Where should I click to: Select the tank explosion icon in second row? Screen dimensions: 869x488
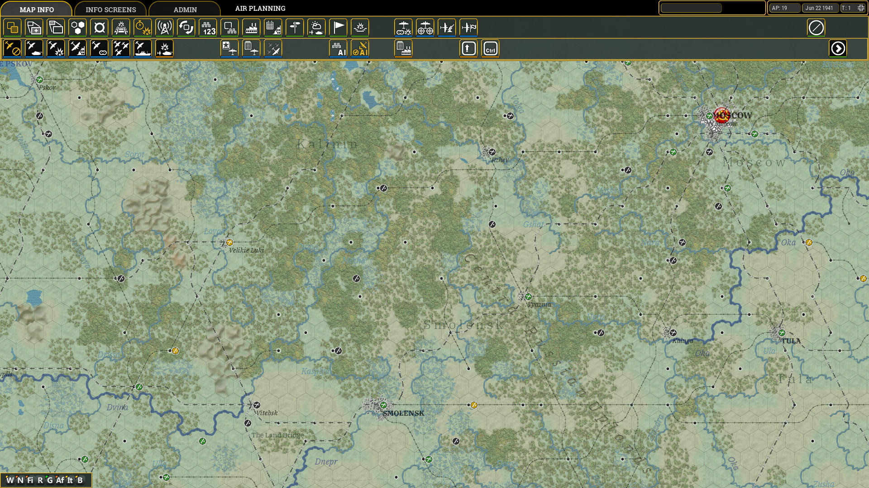point(164,48)
